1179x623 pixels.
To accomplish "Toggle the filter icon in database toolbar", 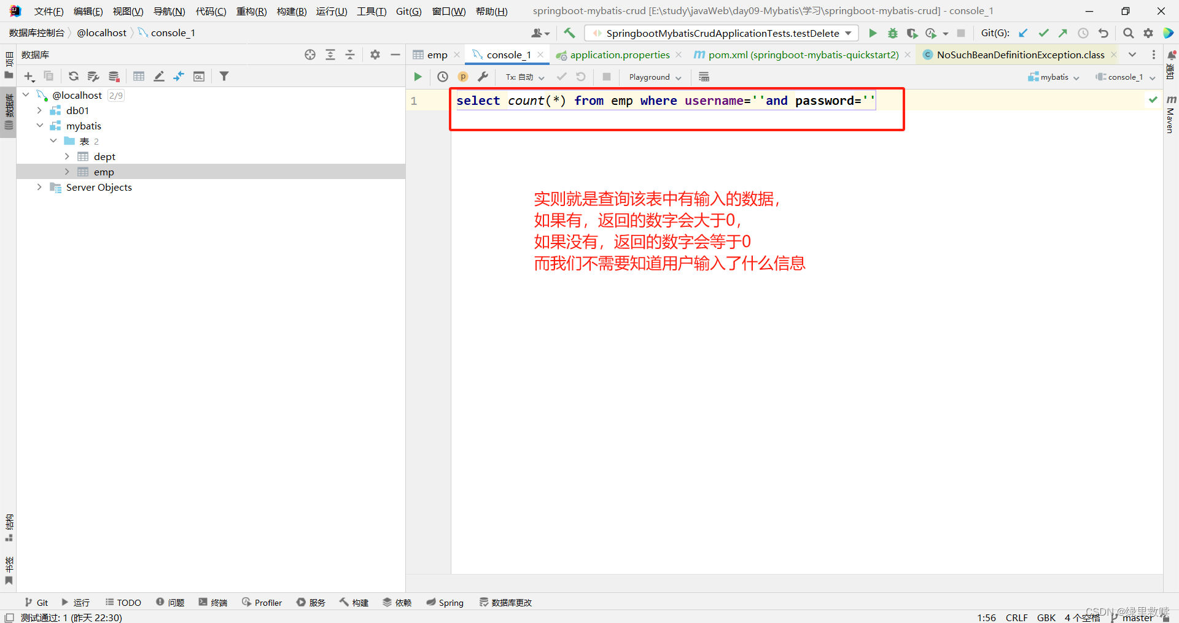I will pyautogui.click(x=224, y=76).
